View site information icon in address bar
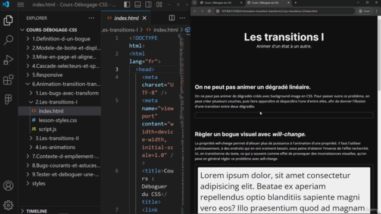The image size is (381, 214). pyautogui.click(x=218, y=11)
